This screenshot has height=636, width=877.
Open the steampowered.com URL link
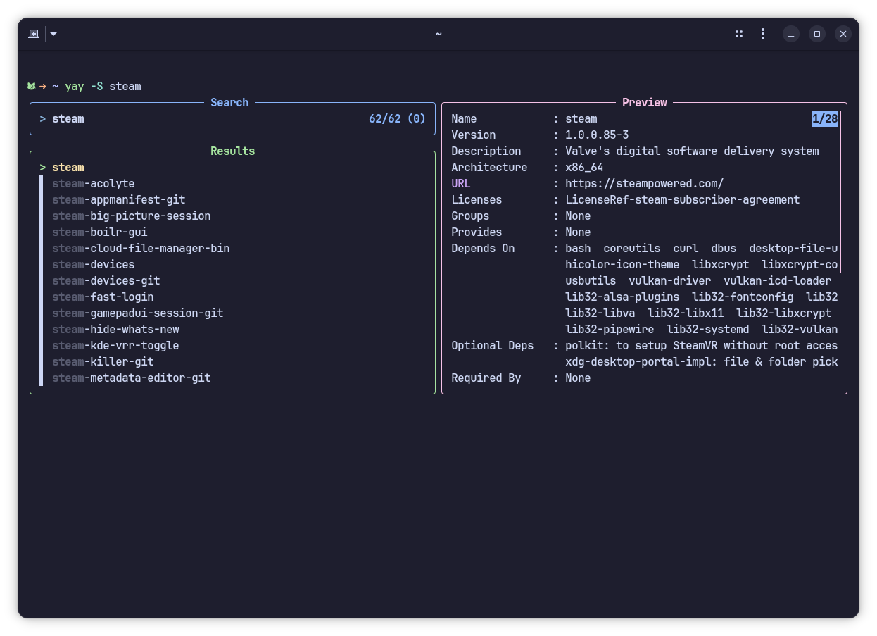tap(644, 184)
